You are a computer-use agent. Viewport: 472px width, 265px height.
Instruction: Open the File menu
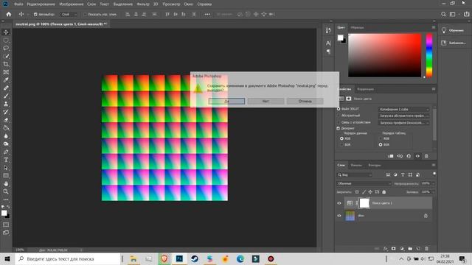pos(18,4)
